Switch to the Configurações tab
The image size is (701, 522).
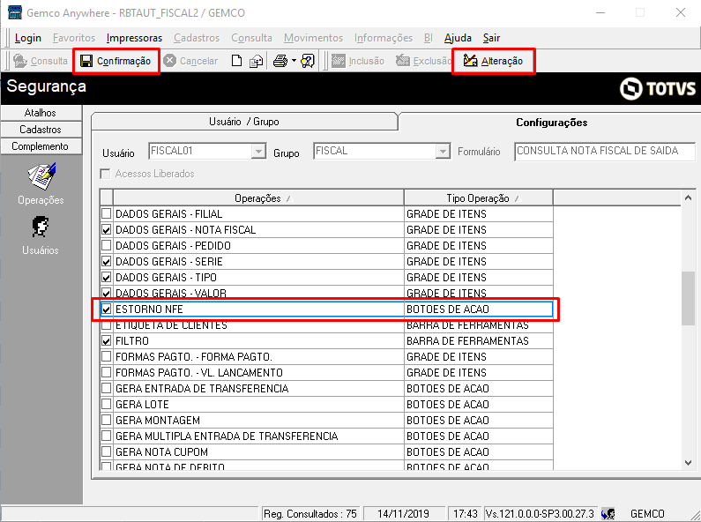(551, 123)
